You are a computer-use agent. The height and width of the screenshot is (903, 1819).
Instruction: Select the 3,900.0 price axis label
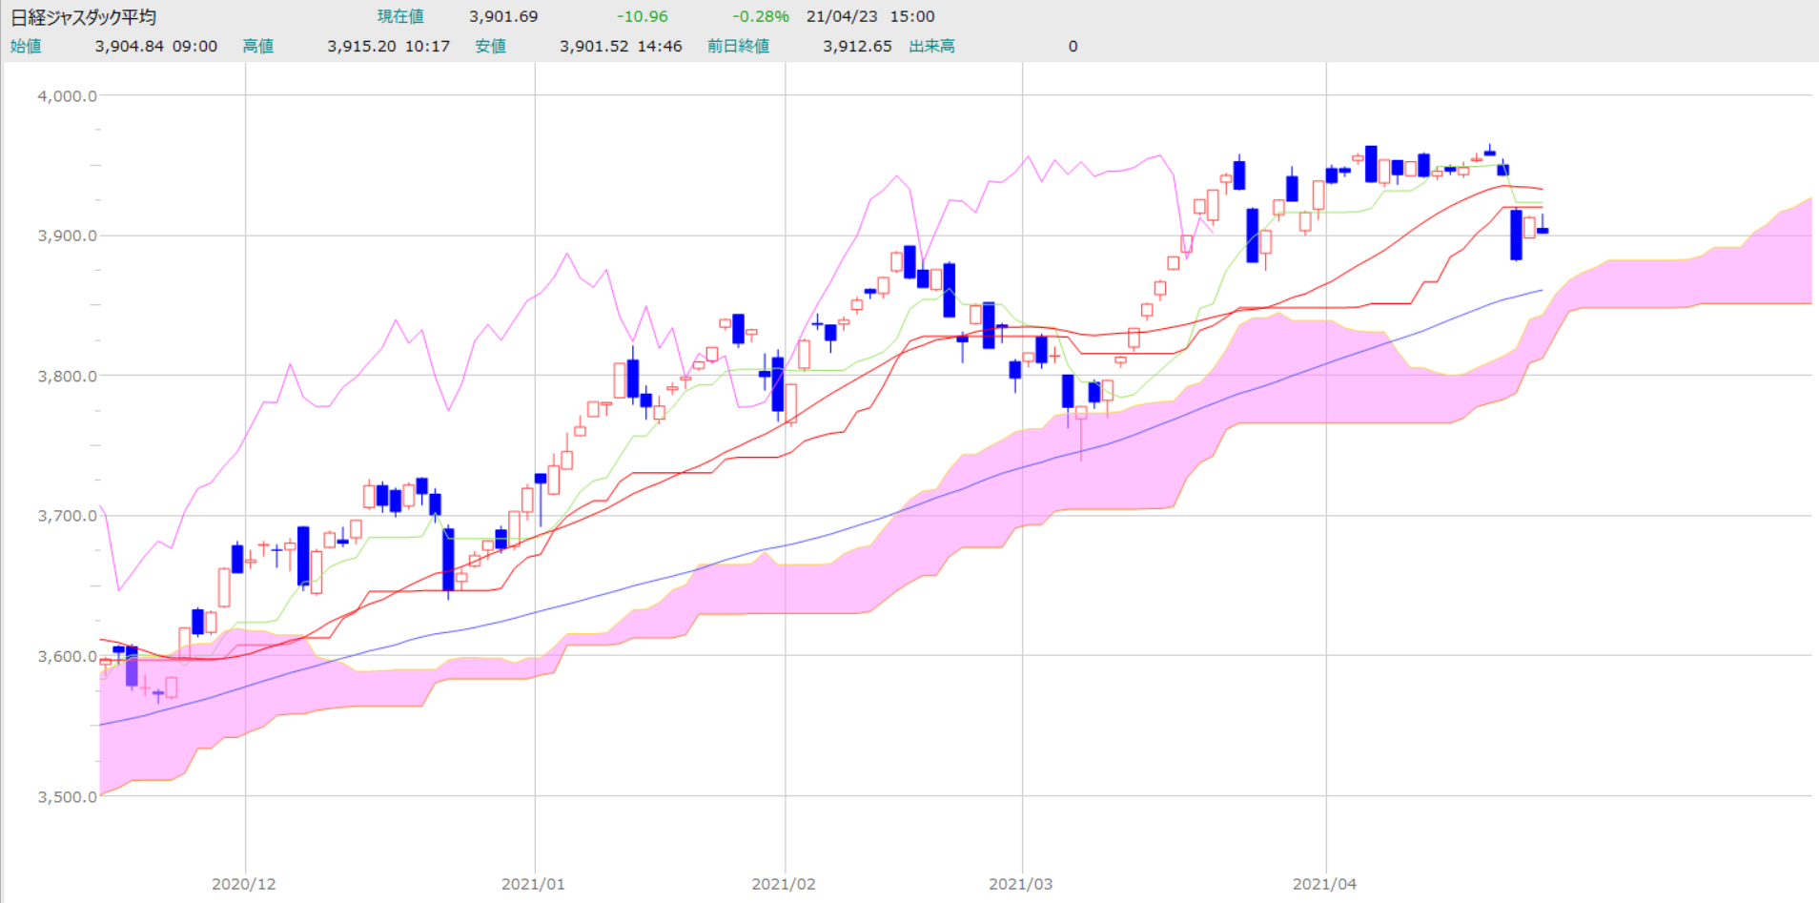(68, 236)
